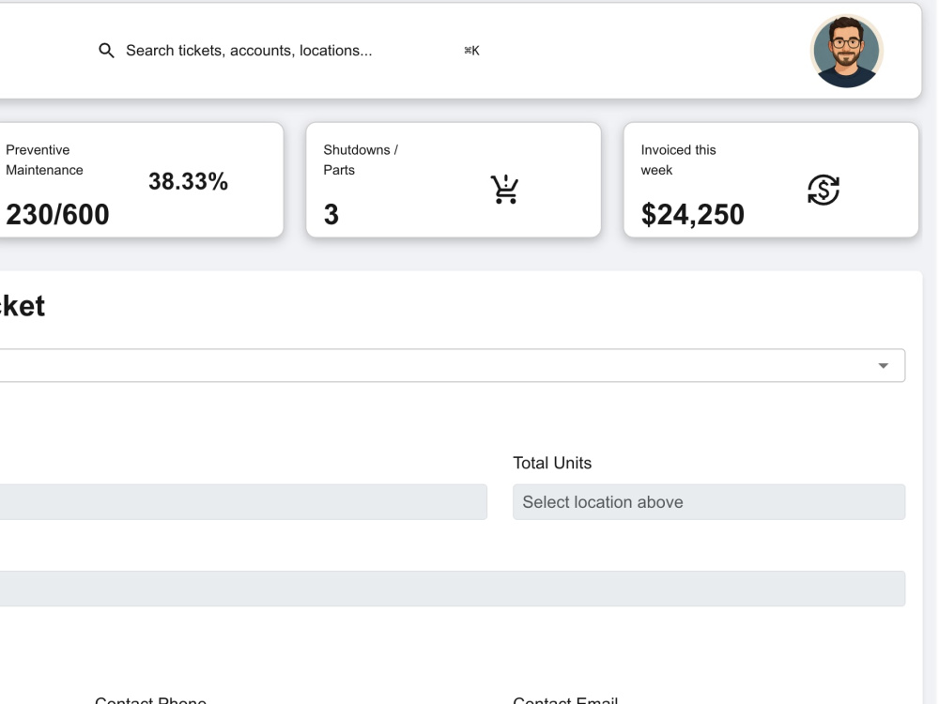The height and width of the screenshot is (704, 939).
Task: Click the $24,250 invoiced amount
Action: (692, 214)
